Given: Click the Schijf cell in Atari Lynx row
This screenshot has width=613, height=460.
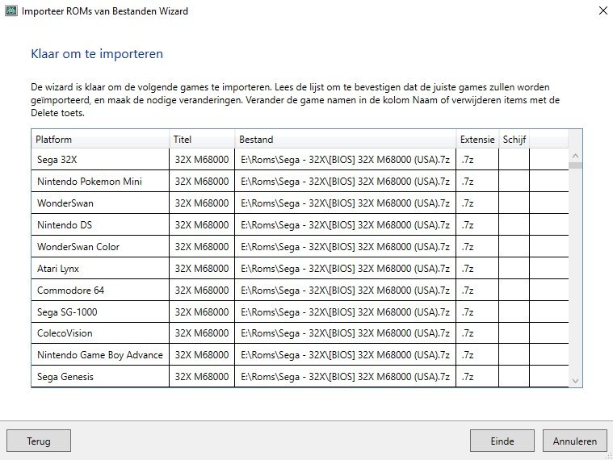Looking at the screenshot, I should pyautogui.click(x=514, y=269).
